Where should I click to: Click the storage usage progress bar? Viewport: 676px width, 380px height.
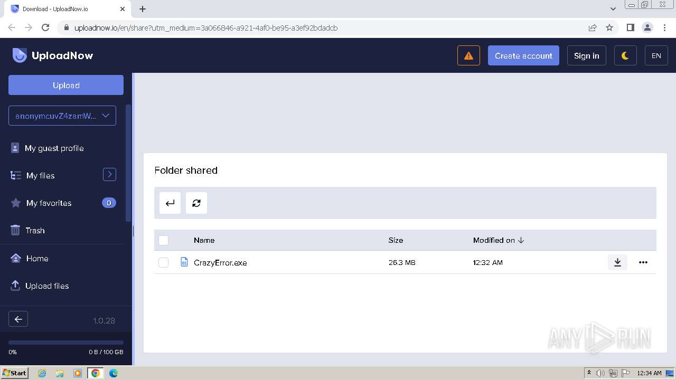(x=66, y=343)
